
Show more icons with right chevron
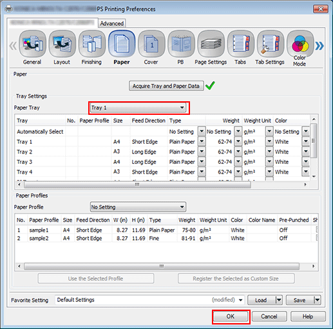coord(319,46)
